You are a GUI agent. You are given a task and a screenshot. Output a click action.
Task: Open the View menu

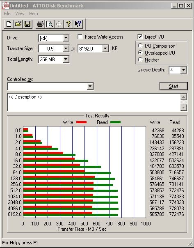pyautogui.click(x=20, y=14)
